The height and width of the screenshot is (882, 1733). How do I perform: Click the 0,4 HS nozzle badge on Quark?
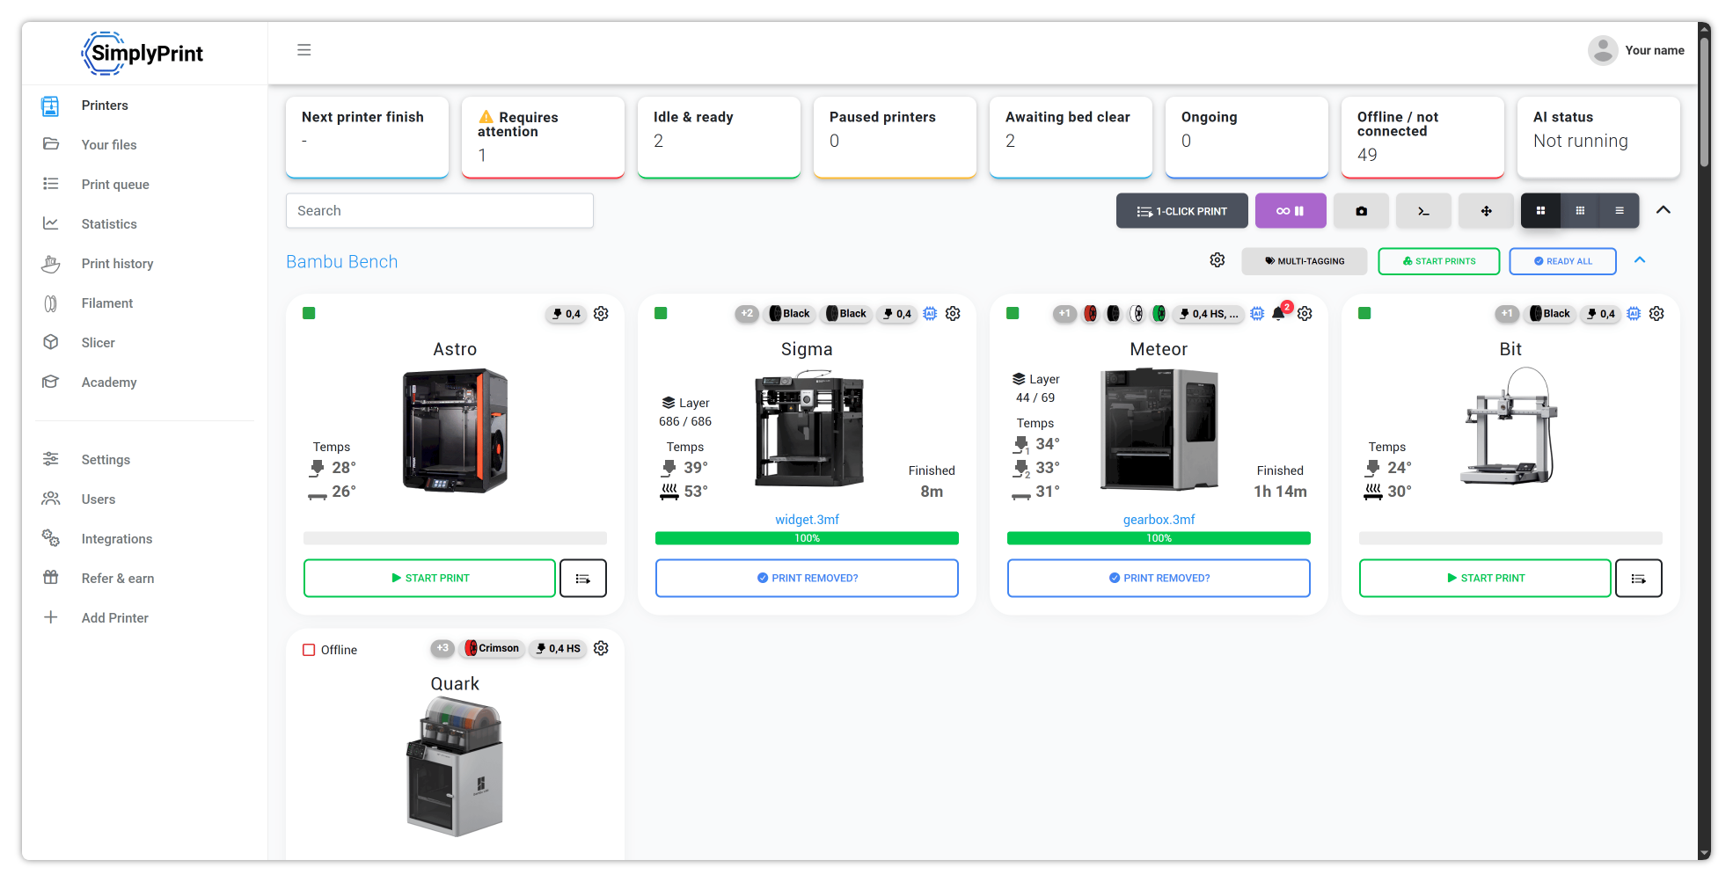click(x=558, y=648)
